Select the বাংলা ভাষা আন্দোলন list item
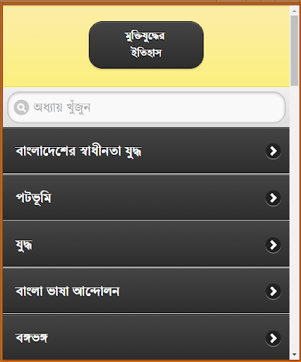301x362 pixels. pyautogui.click(x=146, y=291)
